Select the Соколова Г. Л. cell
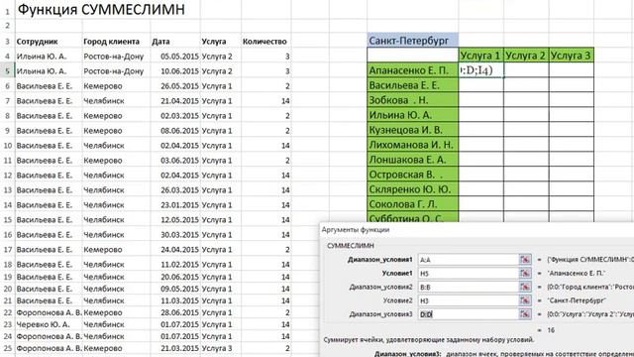Screen dimensions: 634x357 pyautogui.click(x=412, y=204)
